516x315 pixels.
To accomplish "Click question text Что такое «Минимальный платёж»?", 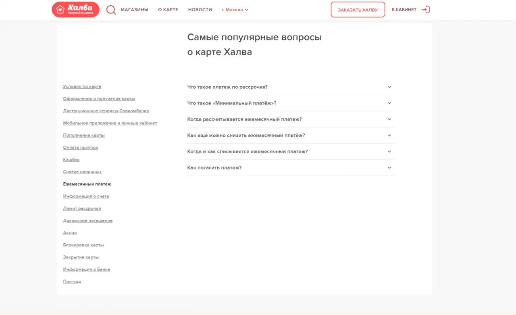I will click(x=232, y=103).
